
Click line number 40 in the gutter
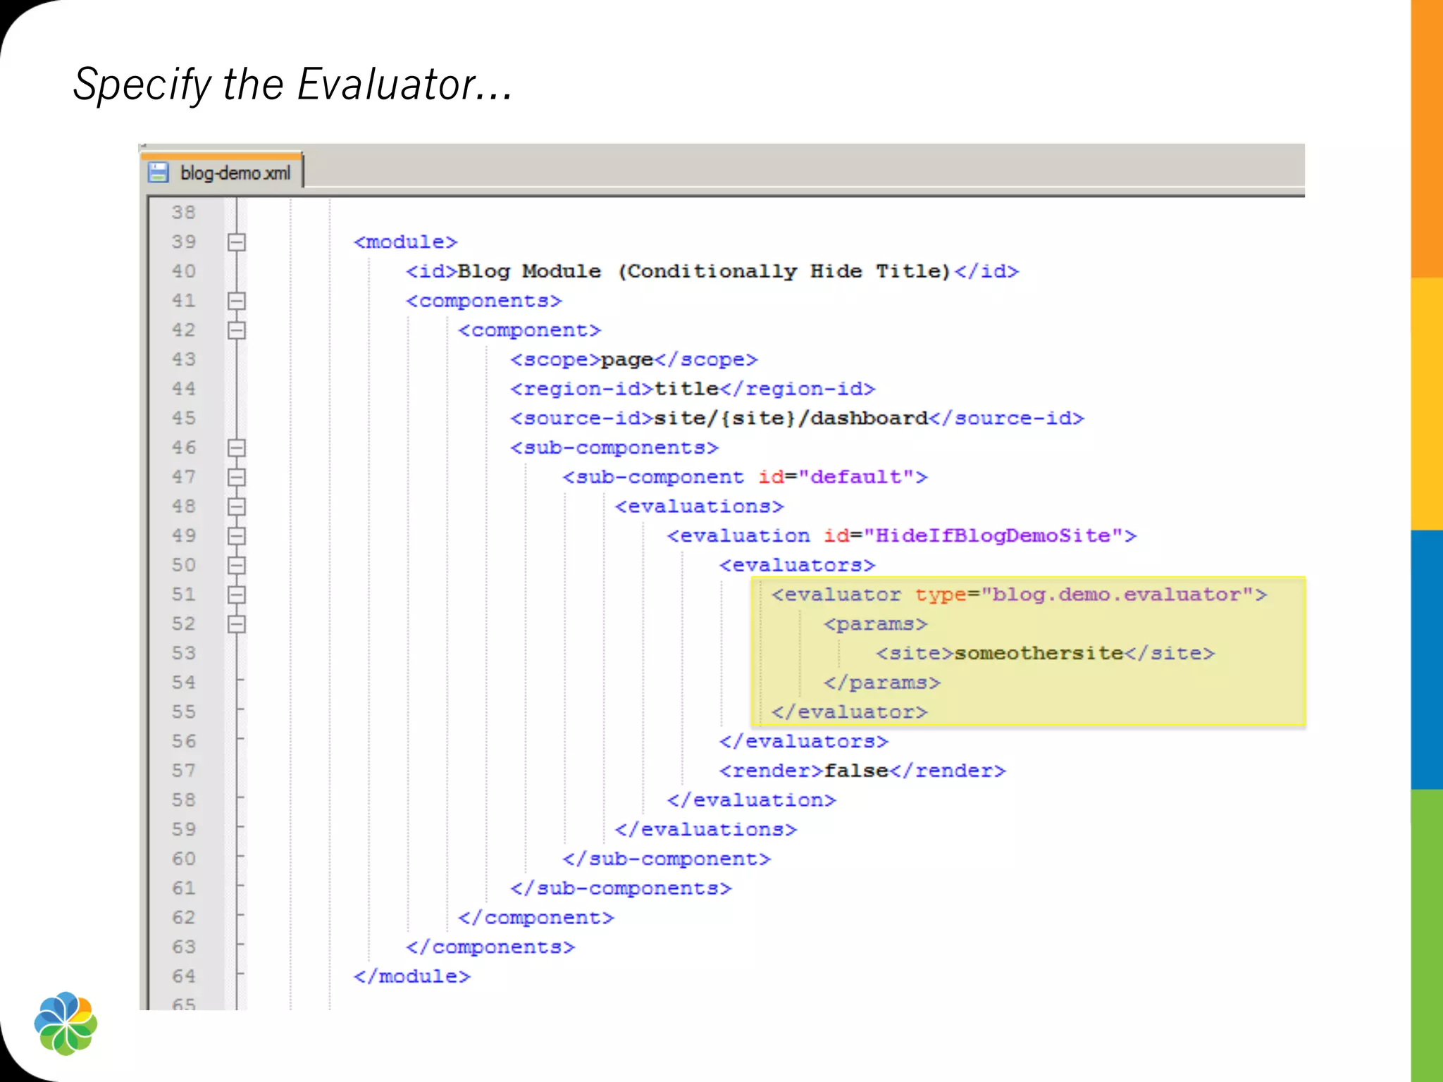point(184,271)
